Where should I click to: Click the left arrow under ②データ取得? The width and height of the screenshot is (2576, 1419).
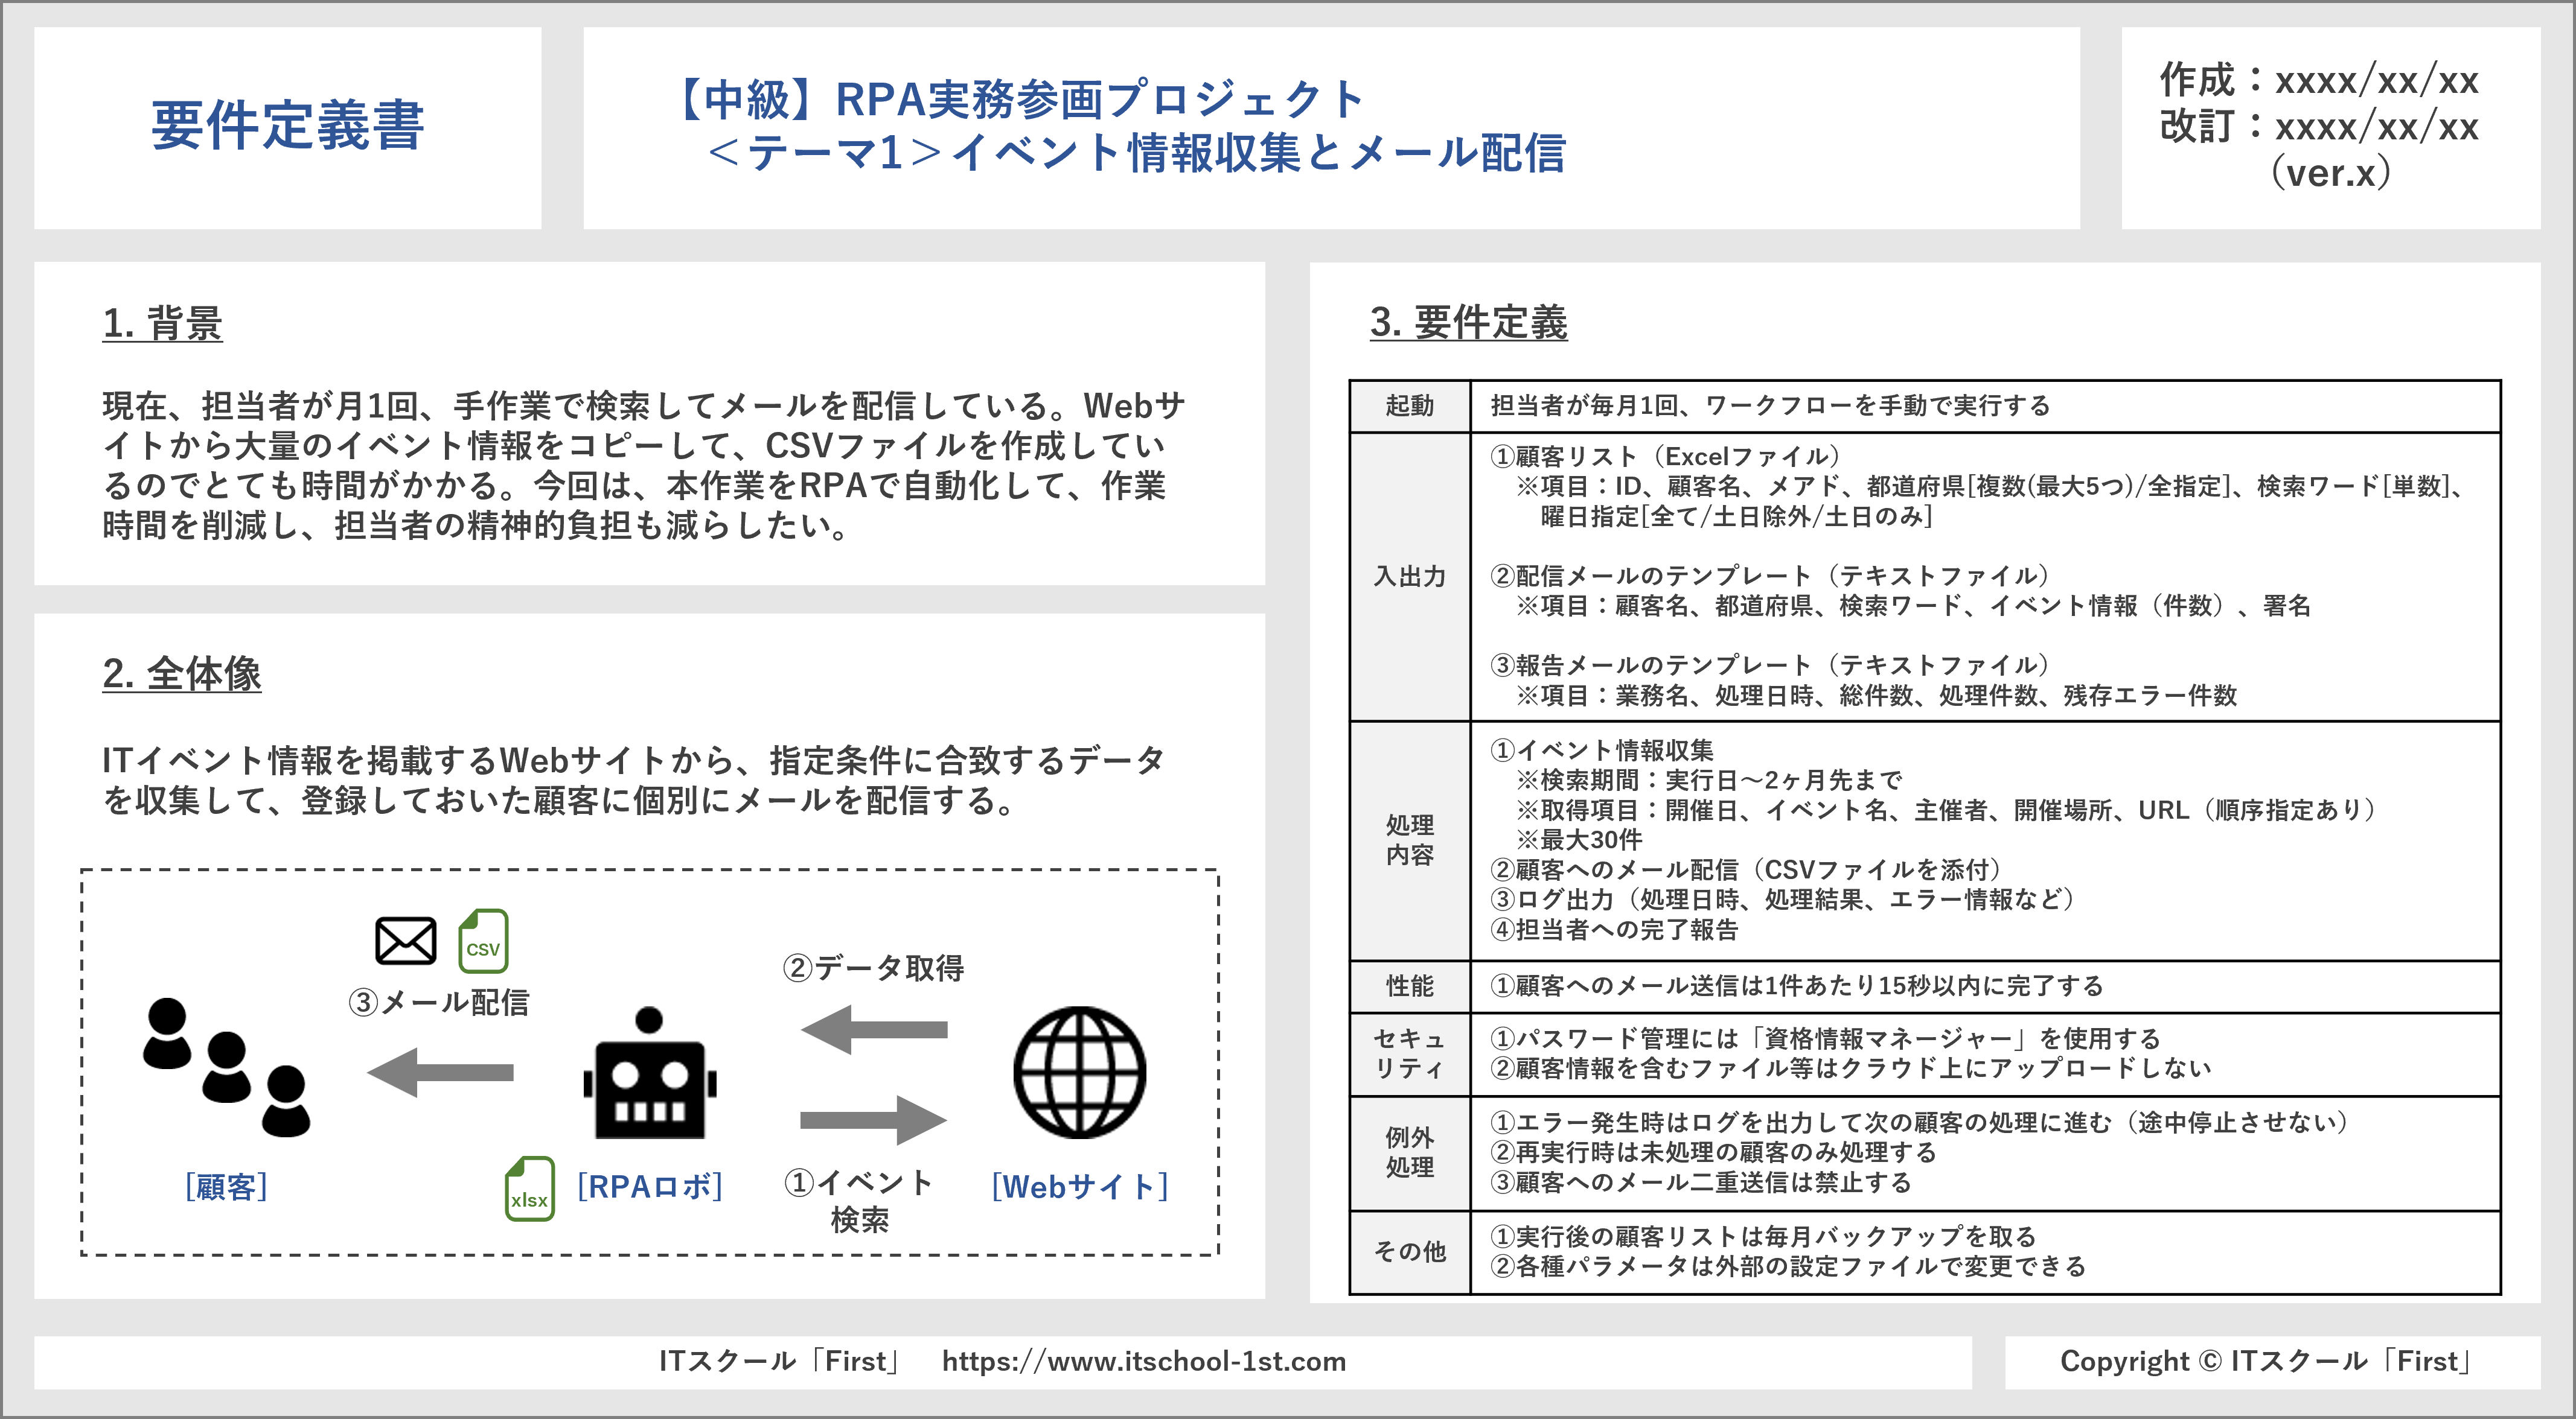[874, 1029]
